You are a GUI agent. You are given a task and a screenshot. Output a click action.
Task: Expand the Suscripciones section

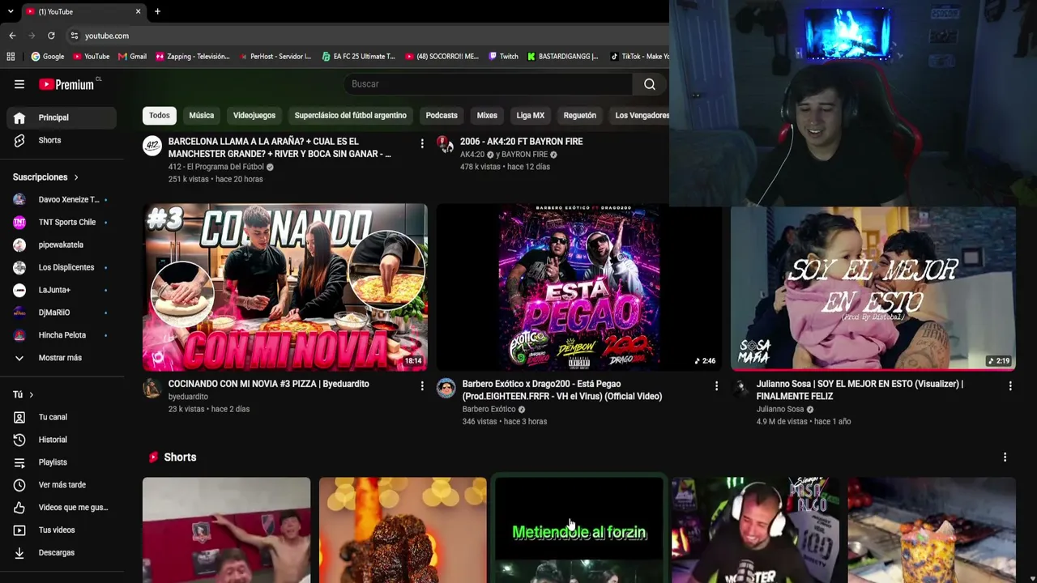[46, 177]
